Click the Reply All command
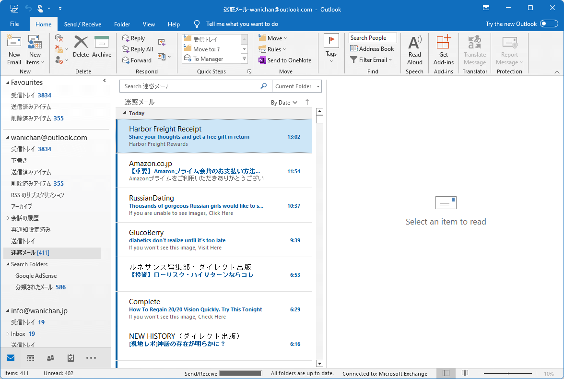 [138, 49]
